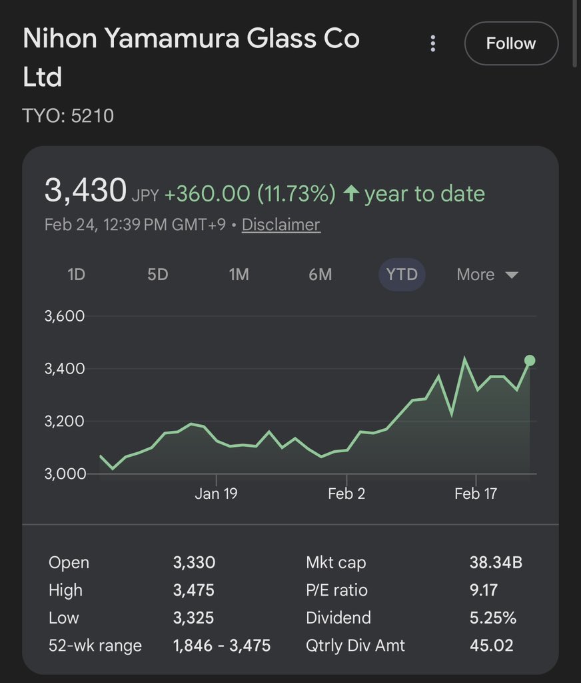Open the three-dot more options menu

tap(432, 43)
